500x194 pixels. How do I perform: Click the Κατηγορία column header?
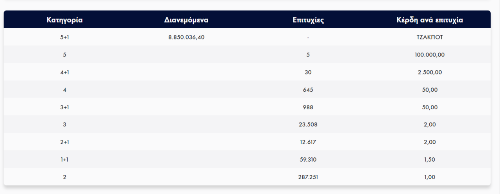coord(64,20)
